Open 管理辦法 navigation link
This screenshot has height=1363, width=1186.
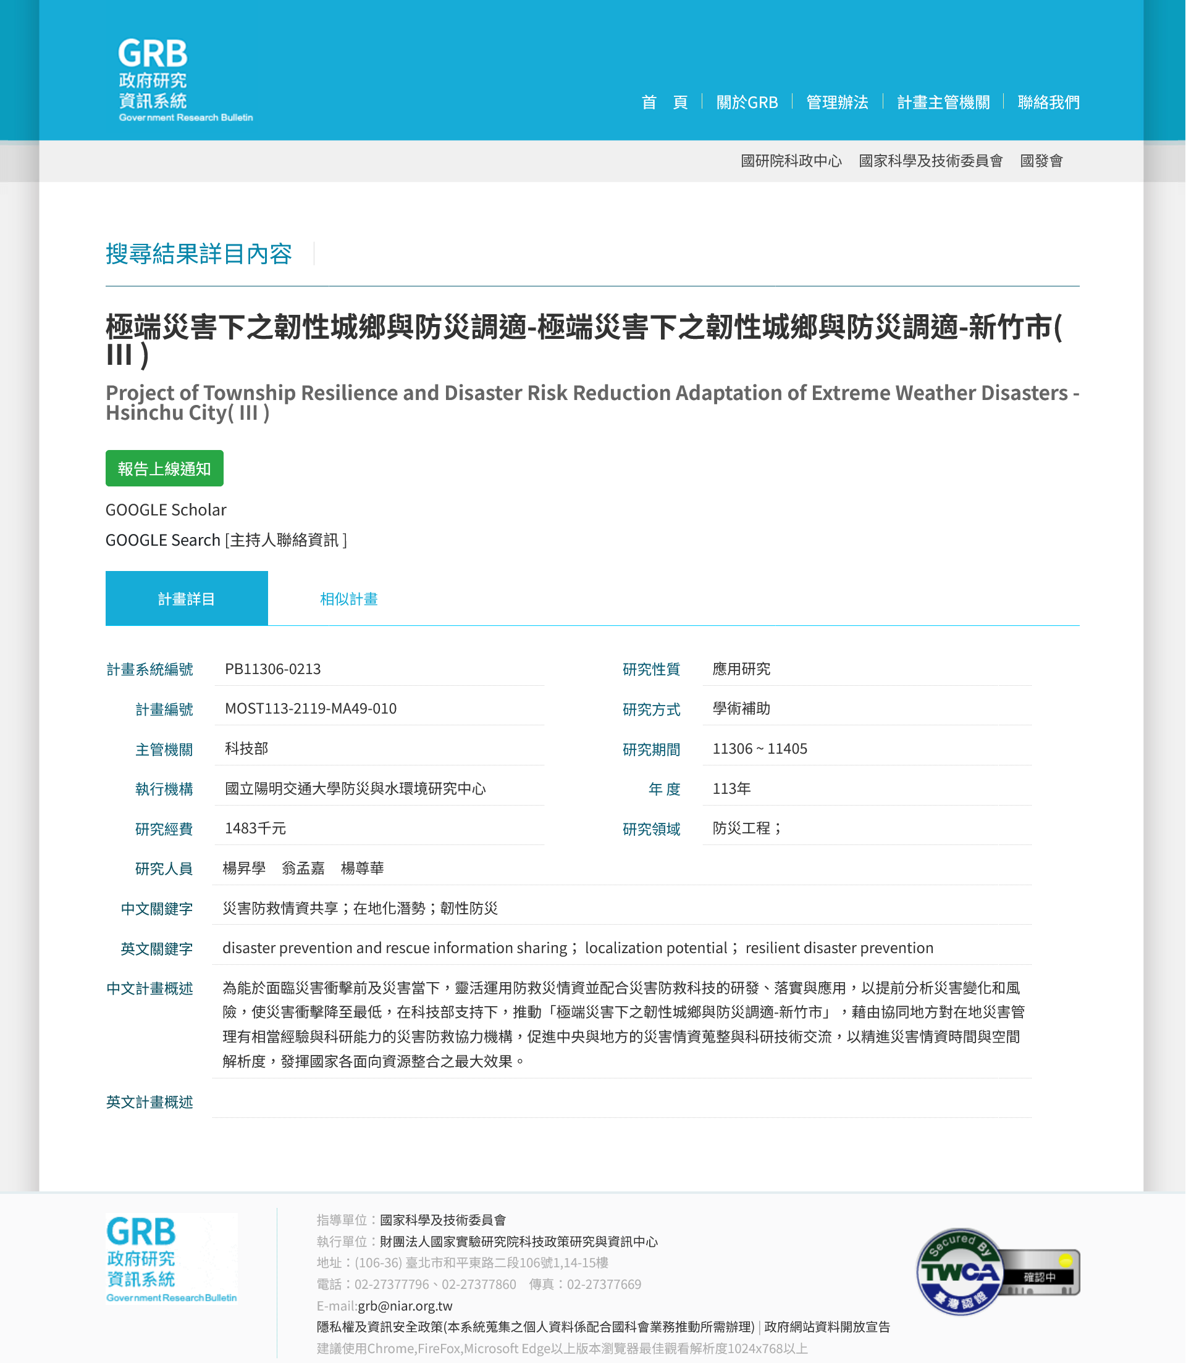click(836, 102)
